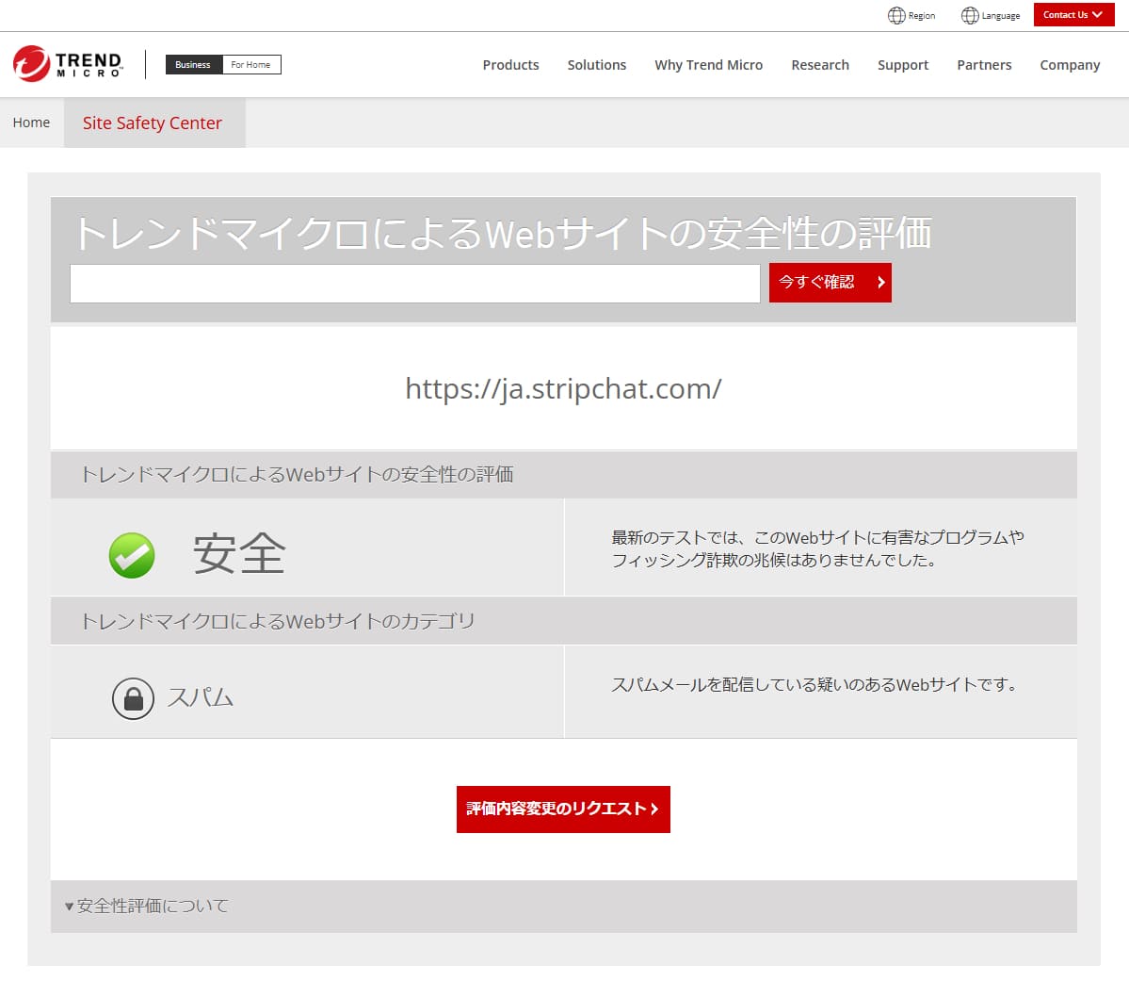This screenshot has width=1129, height=981.
Task: Open the Contact Us dropdown
Action: (1073, 14)
